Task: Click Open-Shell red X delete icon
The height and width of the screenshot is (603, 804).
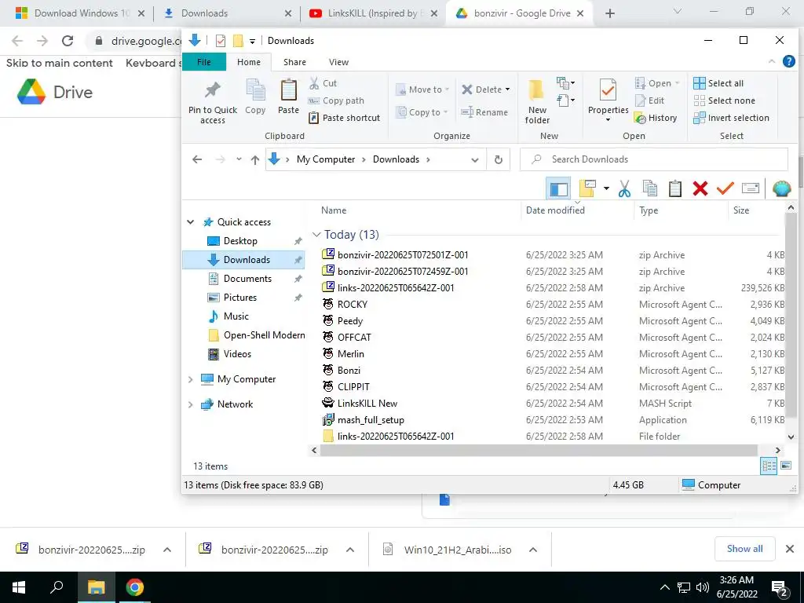Action: [x=700, y=188]
